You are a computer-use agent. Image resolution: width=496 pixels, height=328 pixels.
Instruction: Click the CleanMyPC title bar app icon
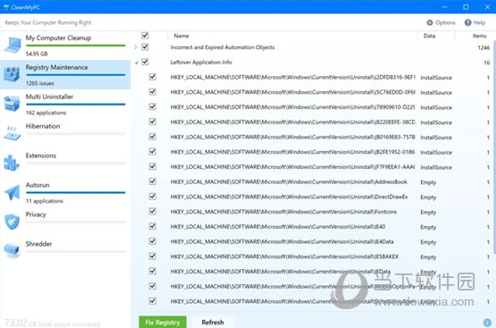pyautogui.click(x=6, y=7)
